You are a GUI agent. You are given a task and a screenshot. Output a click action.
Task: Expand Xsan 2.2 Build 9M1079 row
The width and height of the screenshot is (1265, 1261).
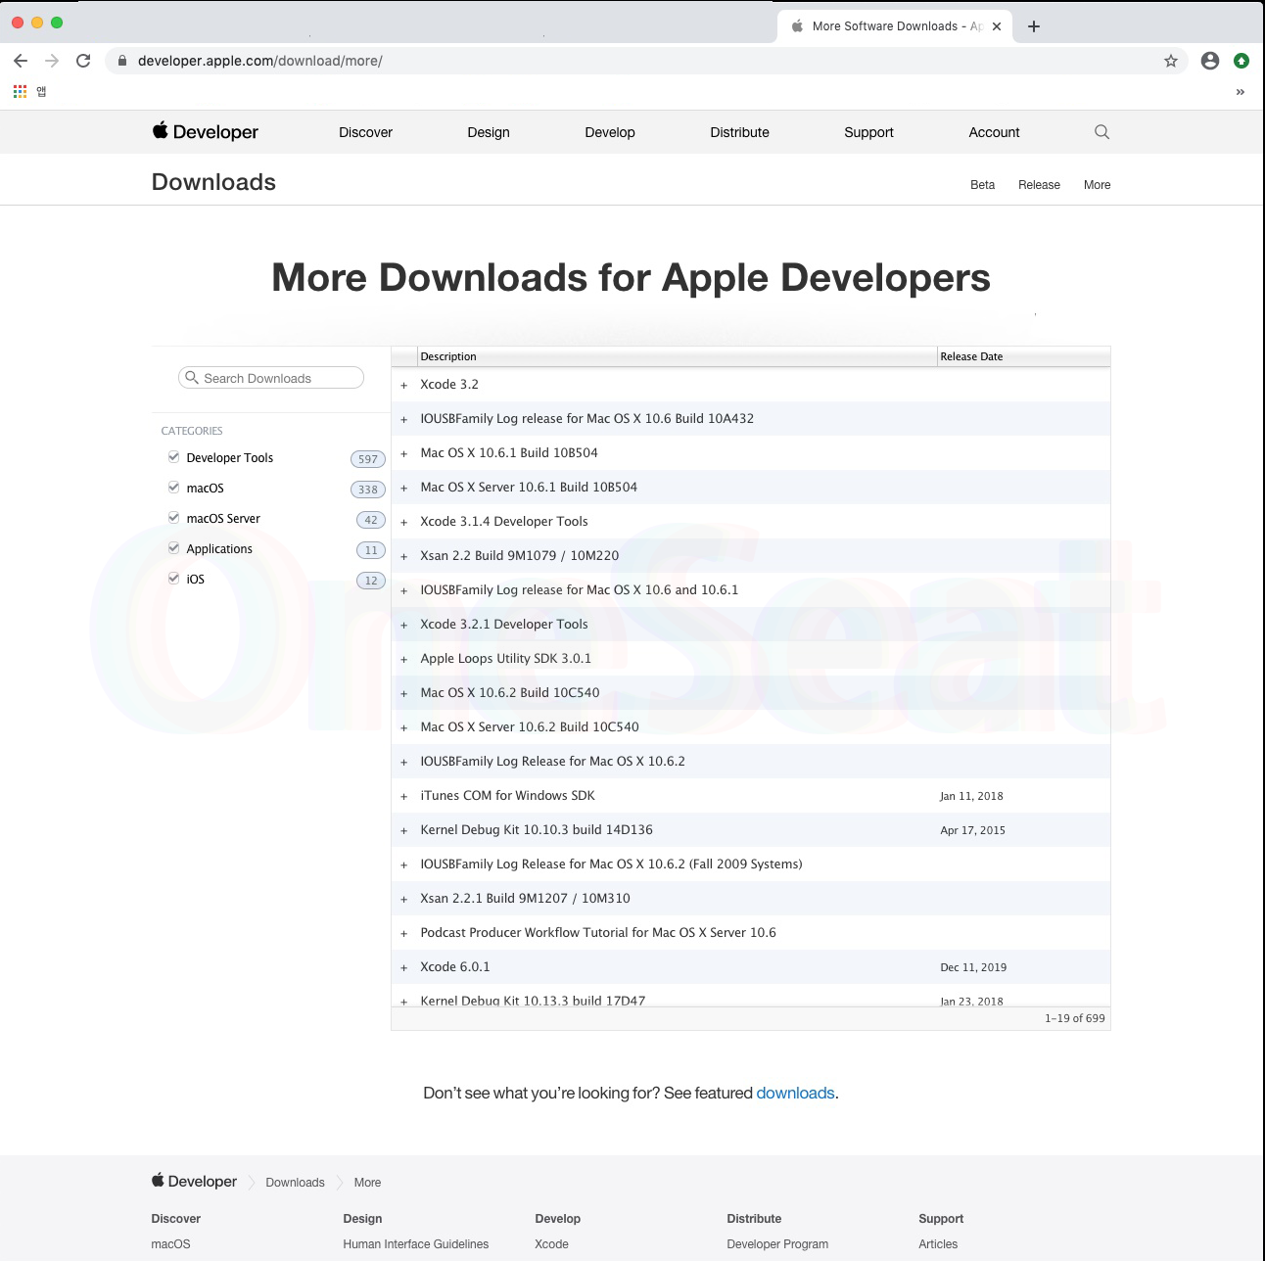[x=403, y=557]
